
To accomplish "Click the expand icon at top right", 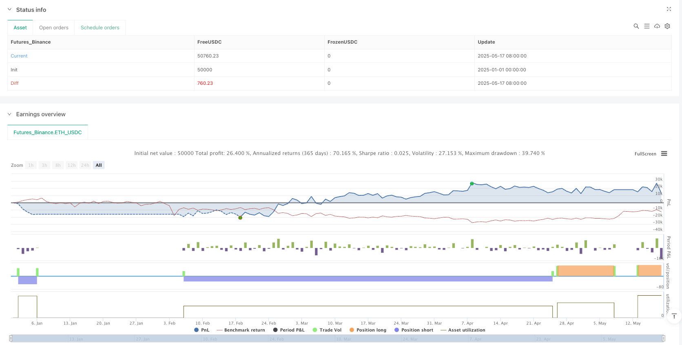I will (669, 9).
